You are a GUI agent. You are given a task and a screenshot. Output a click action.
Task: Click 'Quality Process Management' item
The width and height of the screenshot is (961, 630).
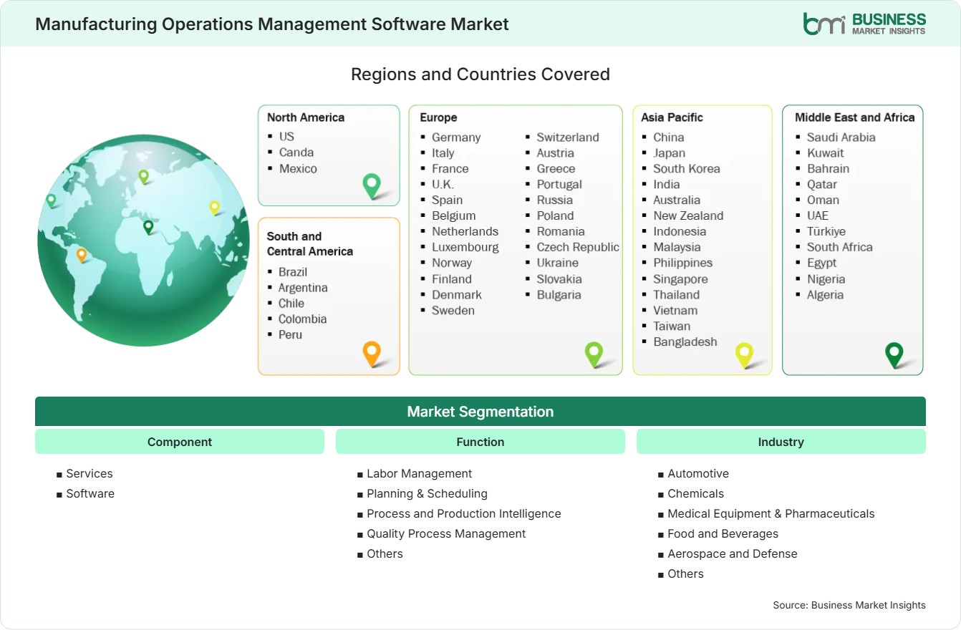446,533
